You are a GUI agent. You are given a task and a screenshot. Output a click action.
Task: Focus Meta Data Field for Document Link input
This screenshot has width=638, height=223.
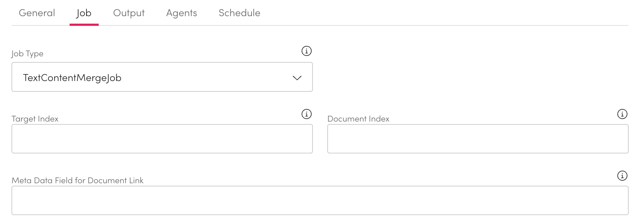(x=320, y=200)
